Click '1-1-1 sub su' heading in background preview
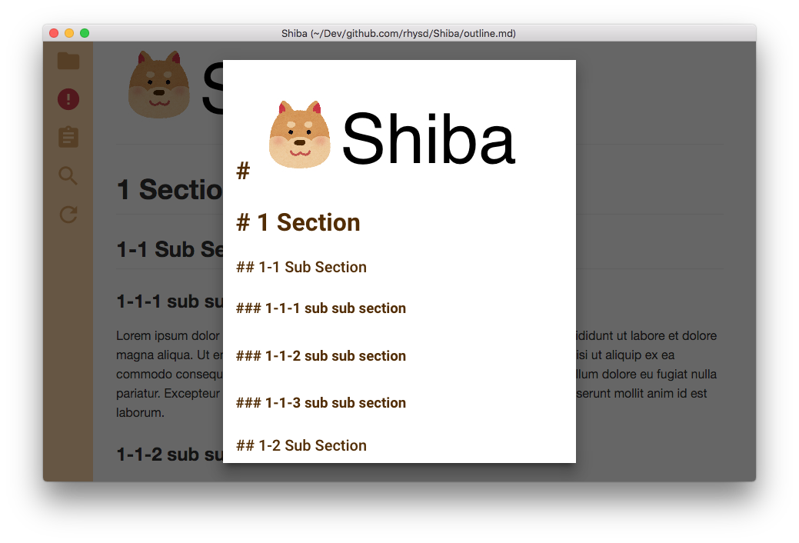Screen dimensions: 799x543 170,301
